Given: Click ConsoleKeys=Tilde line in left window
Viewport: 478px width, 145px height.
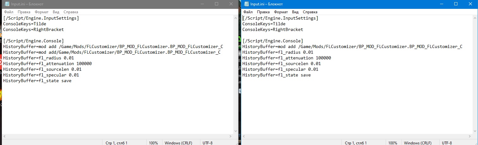Looking at the screenshot, I should pos(24,24).
